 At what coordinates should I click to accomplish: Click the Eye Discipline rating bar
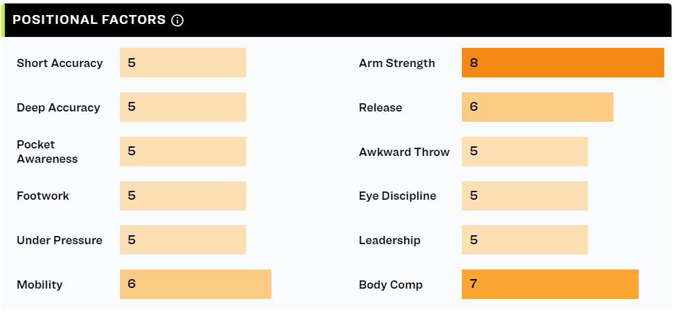point(525,196)
